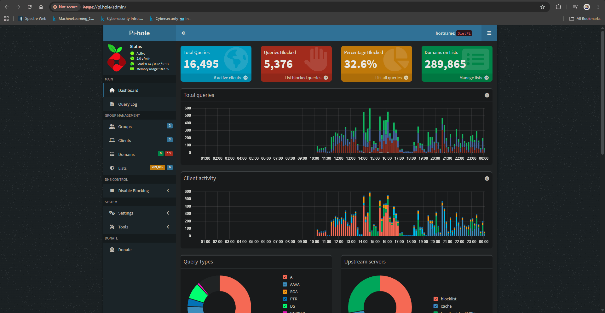
Task: Open Domains via its list icon
Action: click(x=112, y=154)
